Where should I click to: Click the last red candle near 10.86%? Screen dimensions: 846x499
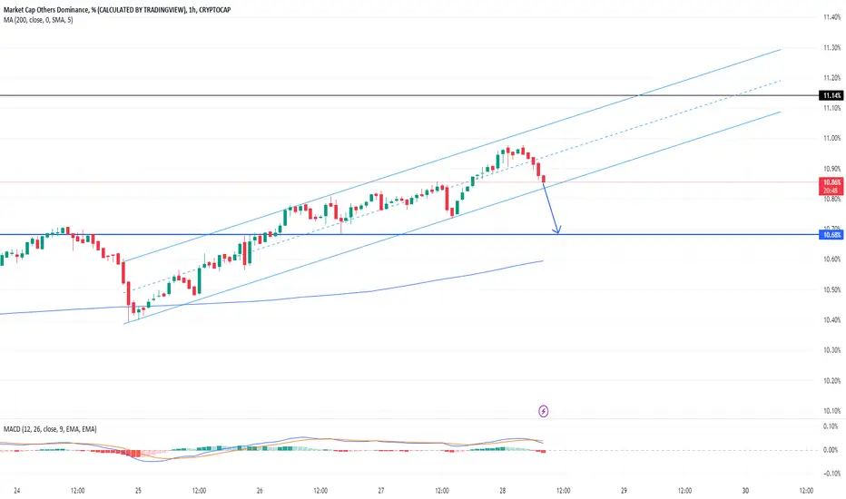[x=544, y=179]
